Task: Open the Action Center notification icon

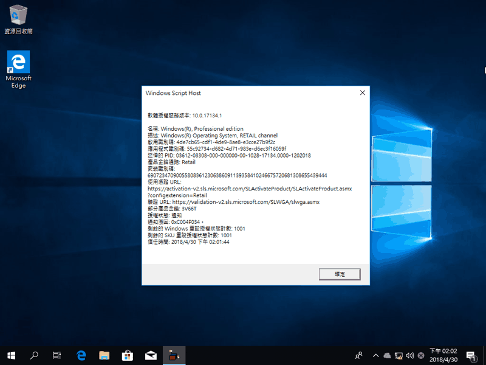Action: tap(471, 356)
